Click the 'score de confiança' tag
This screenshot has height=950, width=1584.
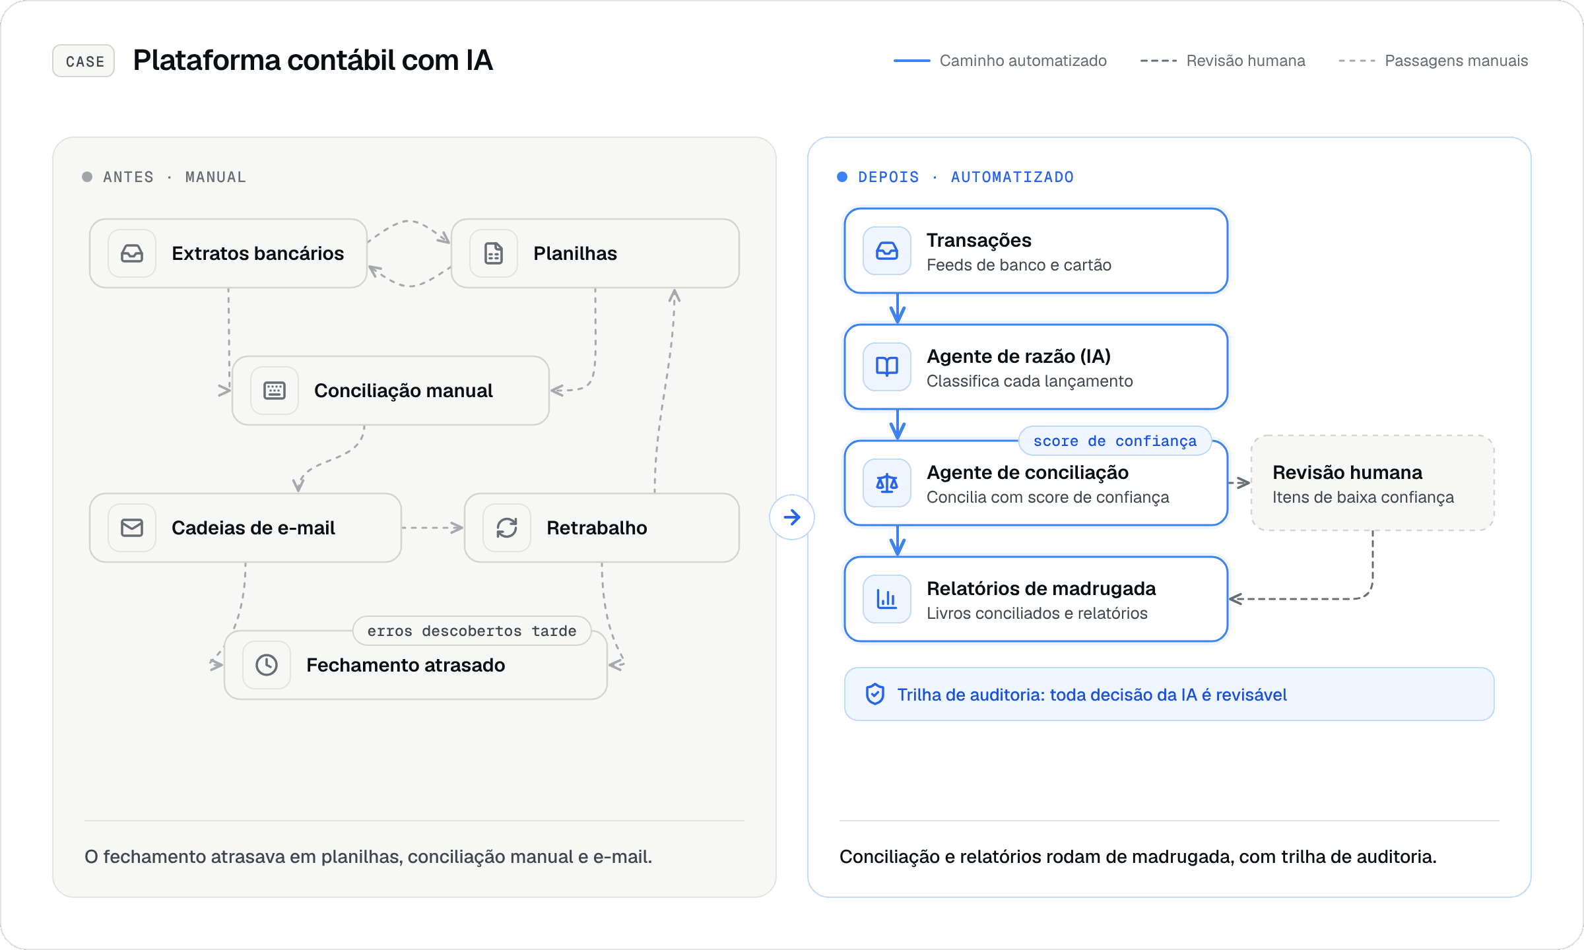[x=1115, y=441]
